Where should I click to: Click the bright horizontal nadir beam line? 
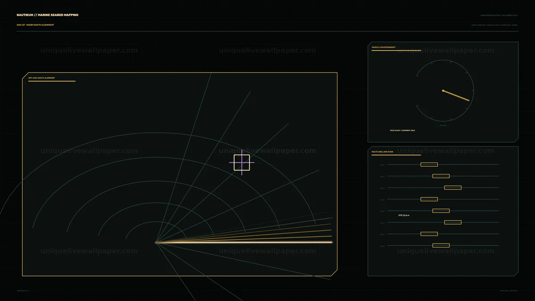coord(244,242)
